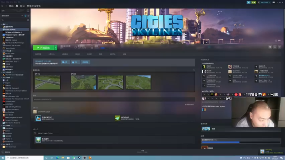Collapse the 2021年8月 group
The height and width of the screenshot is (160, 285).
2,126
